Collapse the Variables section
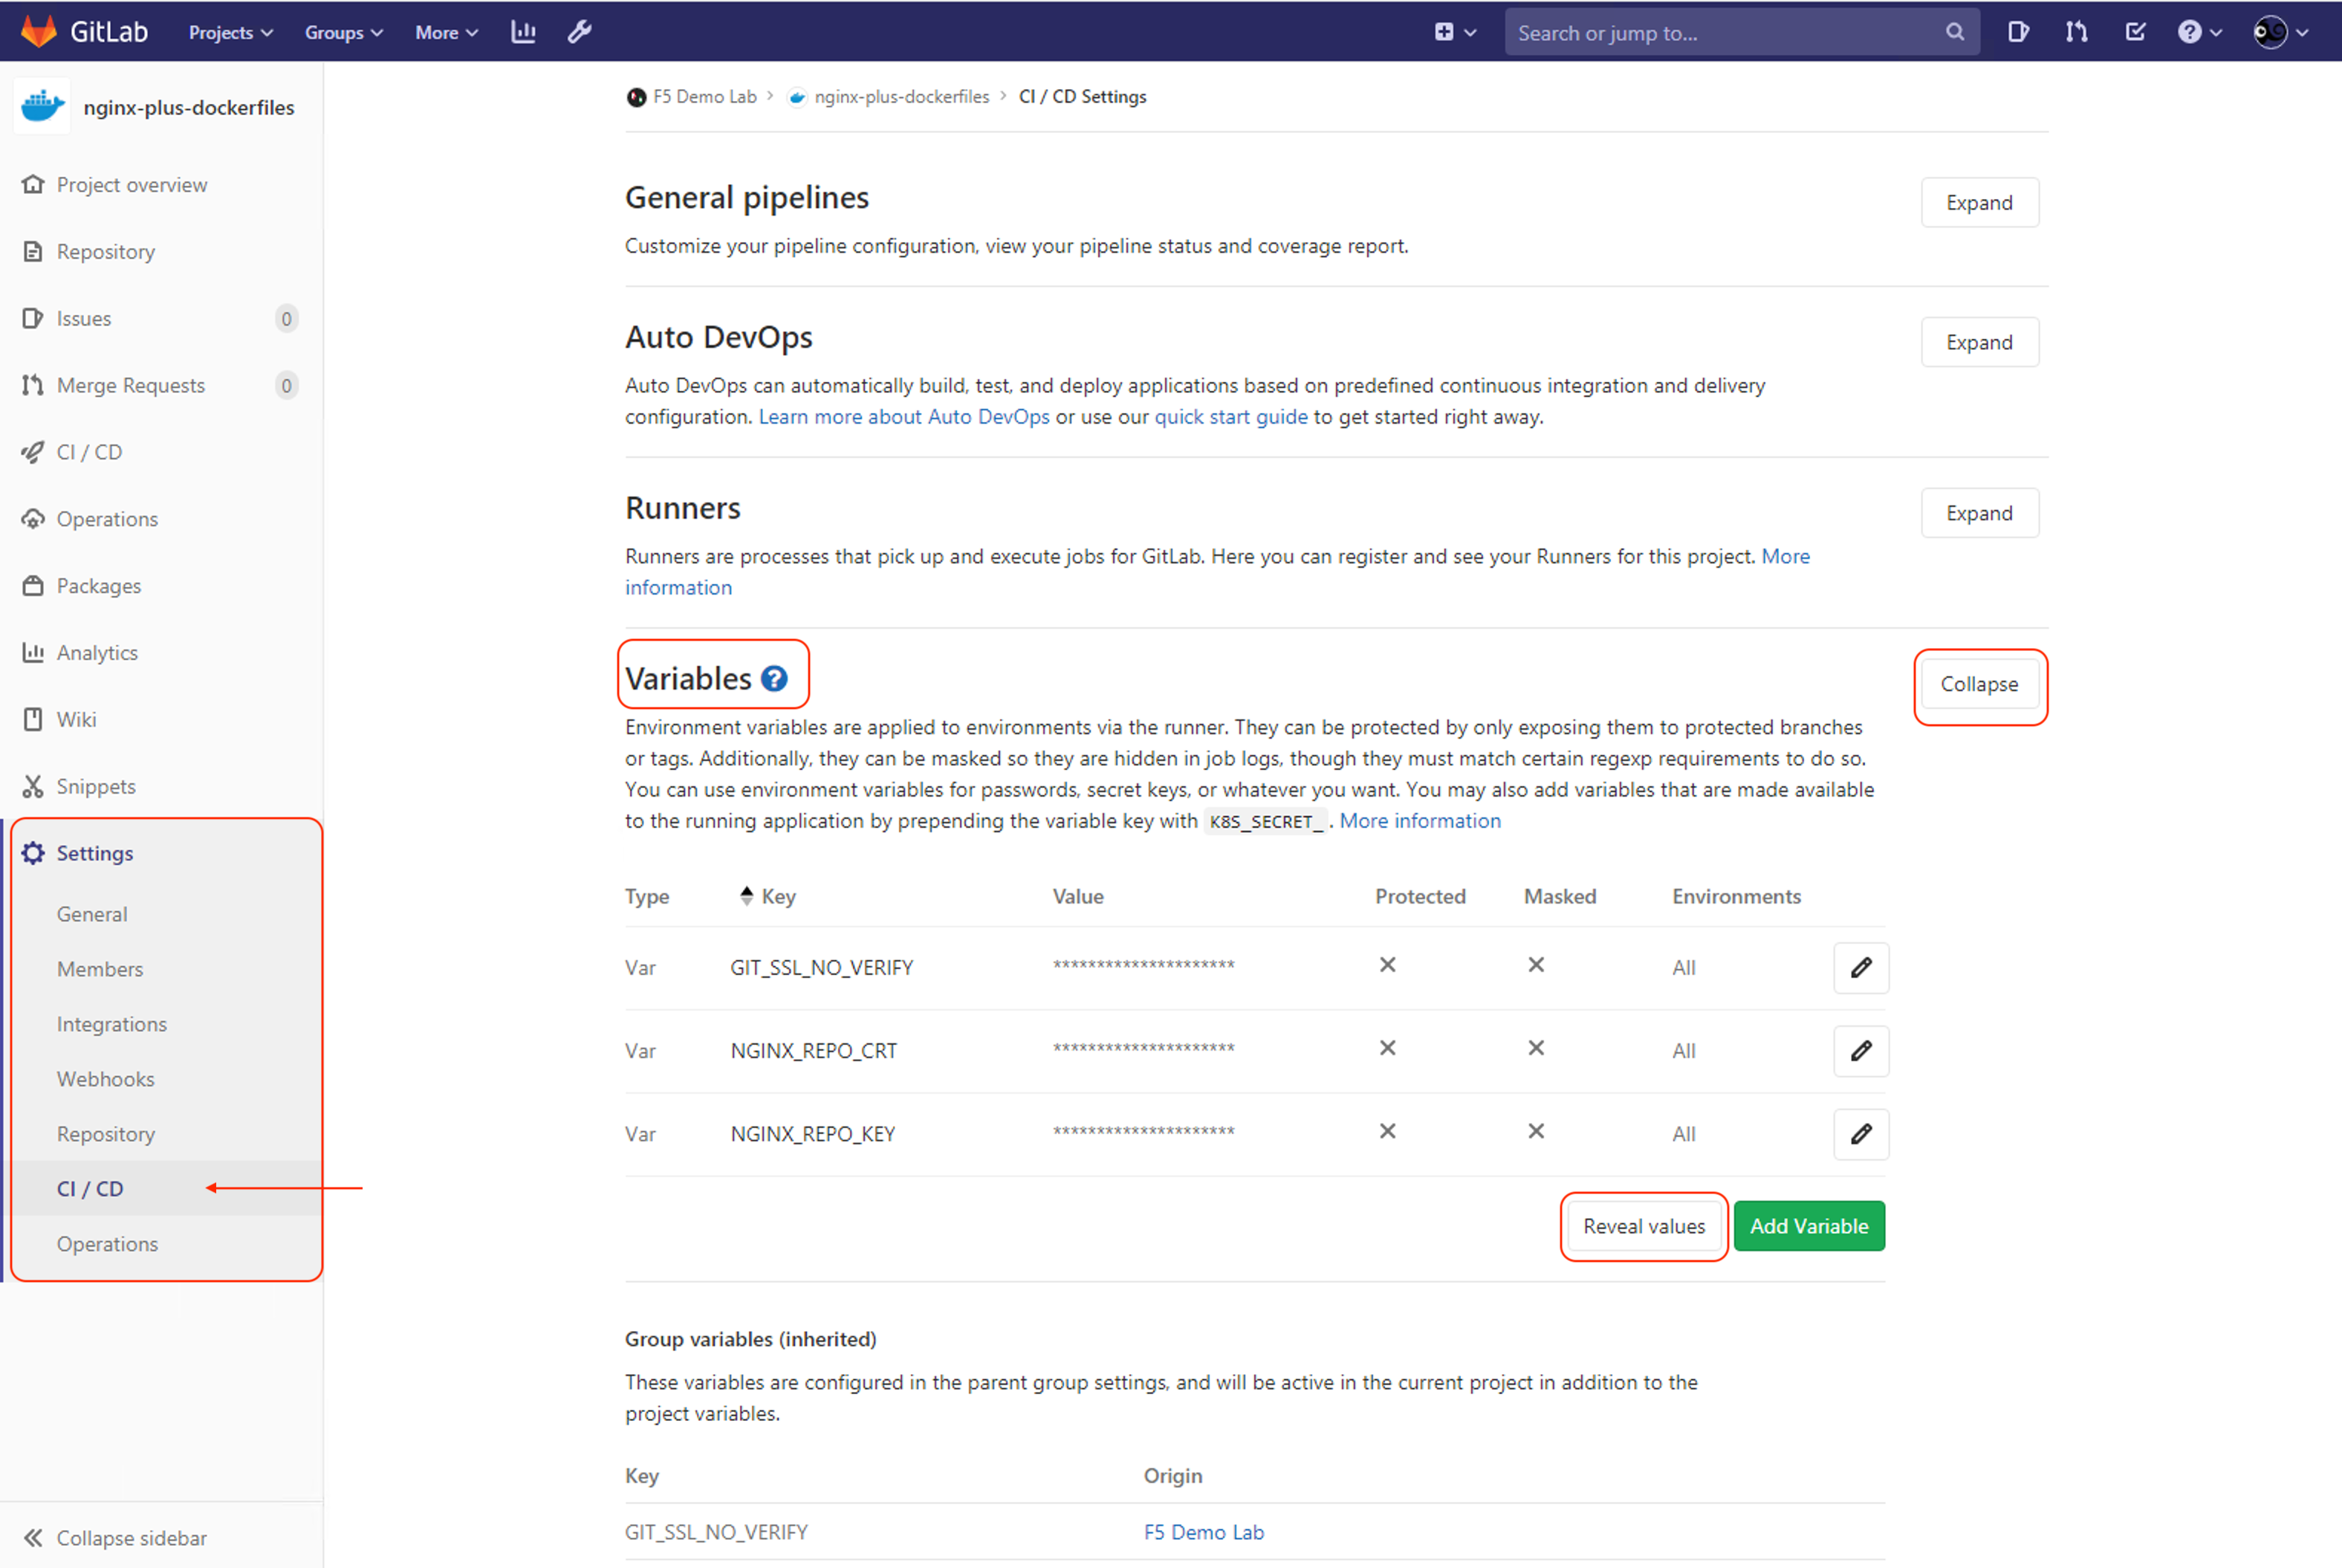The height and width of the screenshot is (1568, 2342). (x=1979, y=684)
